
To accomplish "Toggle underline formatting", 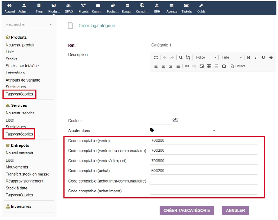I will click(263, 57).
